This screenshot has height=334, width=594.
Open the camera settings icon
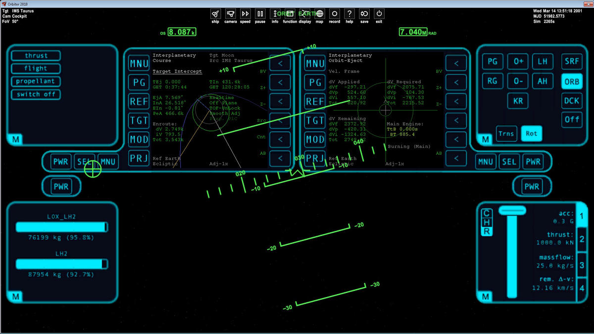(x=230, y=14)
